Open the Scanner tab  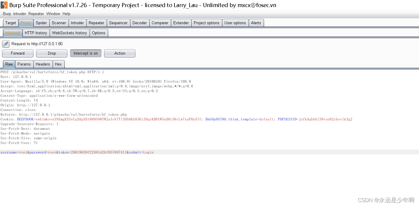click(59, 23)
